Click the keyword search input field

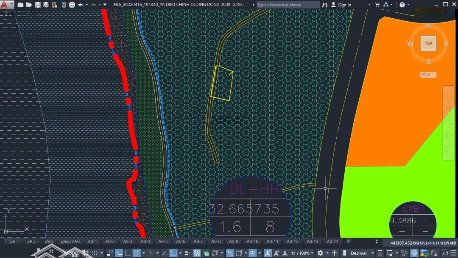point(288,5)
